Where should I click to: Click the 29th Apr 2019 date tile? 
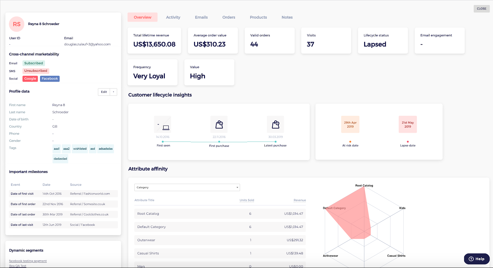[350, 124]
